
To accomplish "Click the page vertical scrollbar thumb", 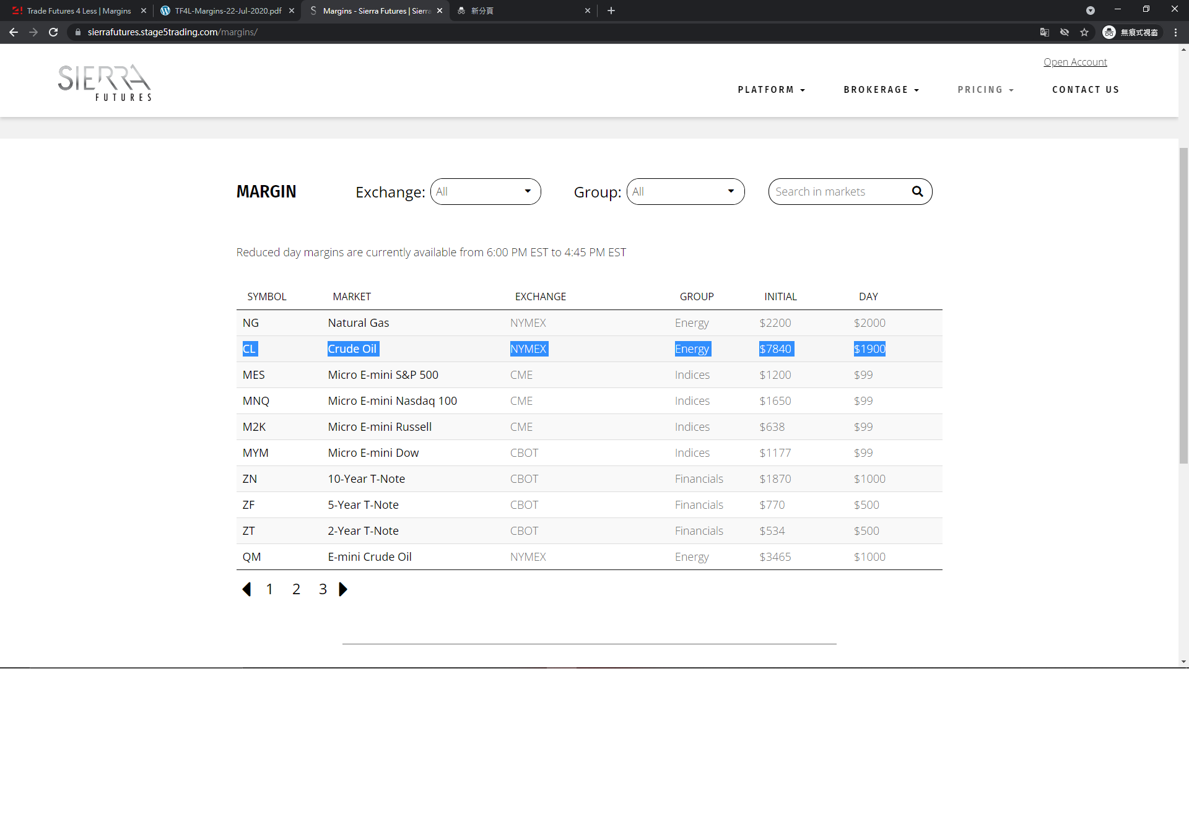I will pyautogui.click(x=1183, y=305).
